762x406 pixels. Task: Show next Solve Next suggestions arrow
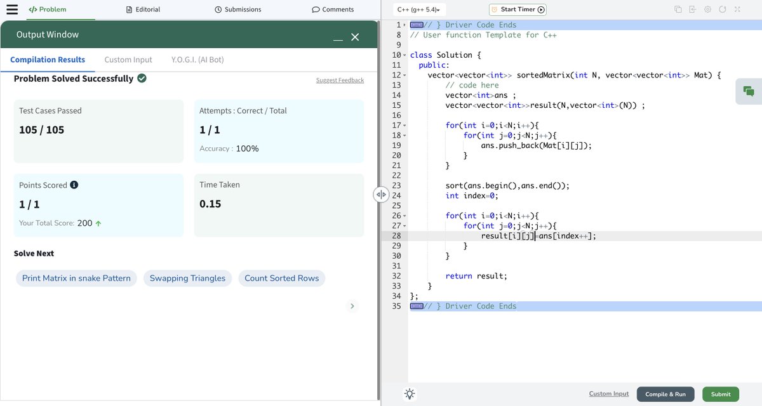pos(352,306)
